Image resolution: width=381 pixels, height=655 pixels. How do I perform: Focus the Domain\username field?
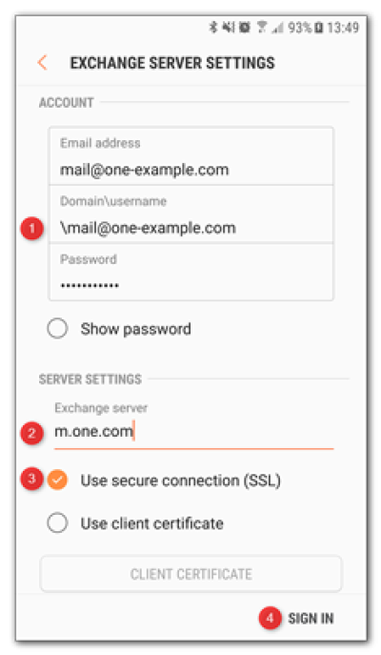pos(191,214)
